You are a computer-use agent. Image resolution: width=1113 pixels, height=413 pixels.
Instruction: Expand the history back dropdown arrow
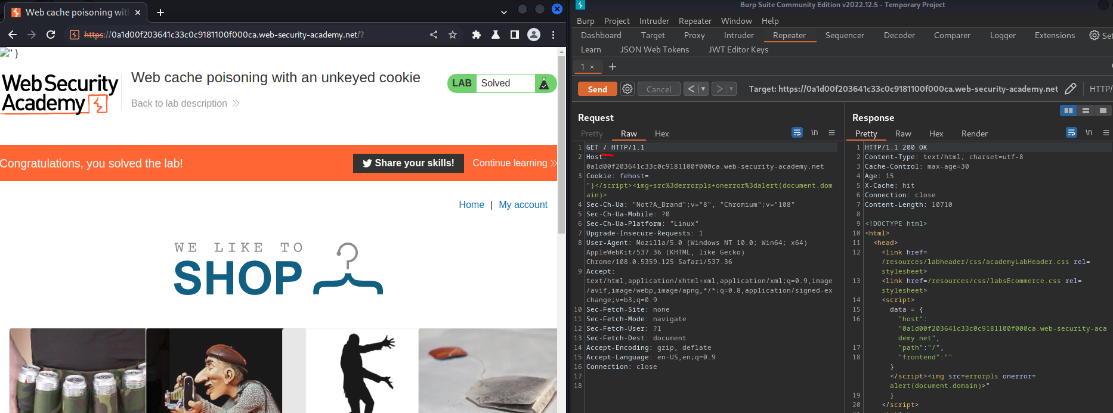[x=703, y=89]
